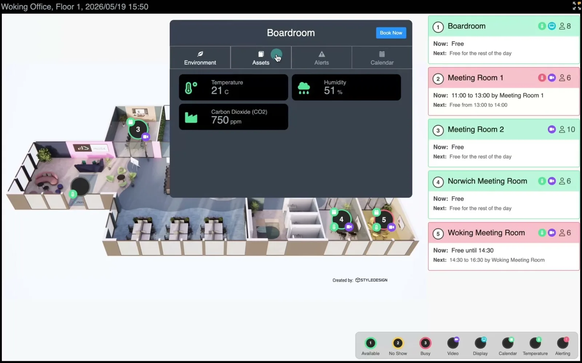This screenshot has height=363, width=582.
Task: Click the calendar badge above marker 4
Action: pyautogui.click(x=334, y=212)
